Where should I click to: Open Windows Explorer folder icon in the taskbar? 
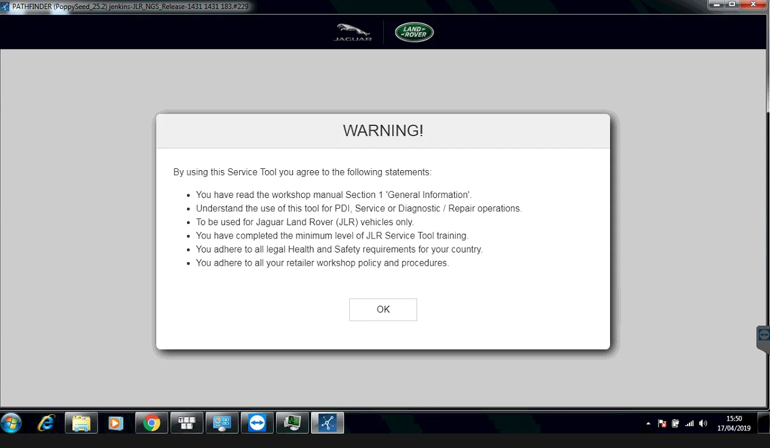pos(81,423)
